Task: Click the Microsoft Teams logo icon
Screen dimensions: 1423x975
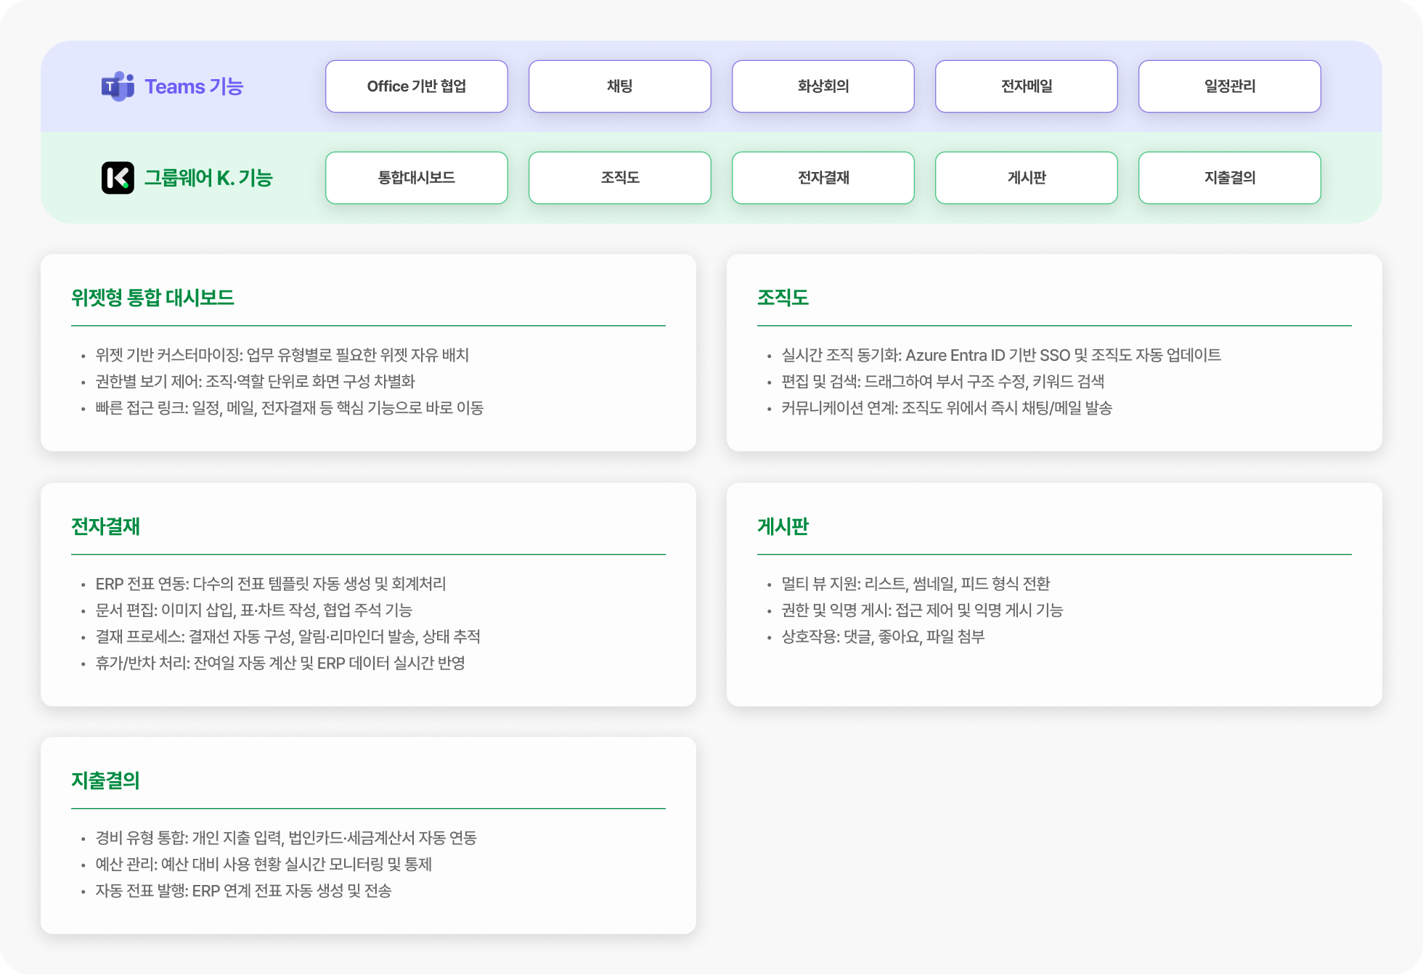Action: point(118,86)
